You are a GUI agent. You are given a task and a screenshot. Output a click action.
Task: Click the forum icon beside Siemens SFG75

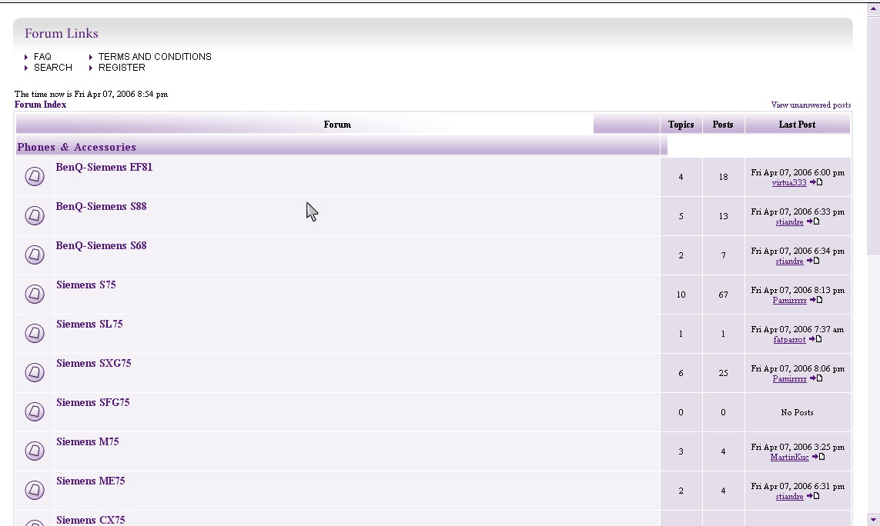tap(35, 411)
